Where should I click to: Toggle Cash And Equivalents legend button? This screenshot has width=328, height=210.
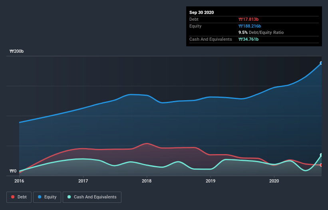[x=92, y=197]
